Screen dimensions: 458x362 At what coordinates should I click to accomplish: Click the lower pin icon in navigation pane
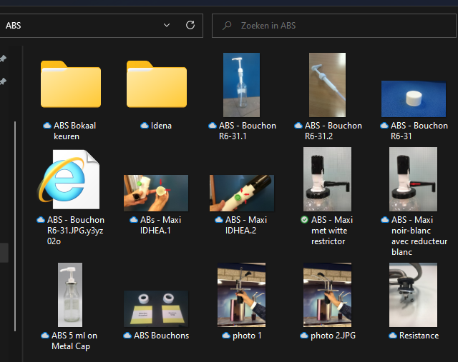[3, 81]
